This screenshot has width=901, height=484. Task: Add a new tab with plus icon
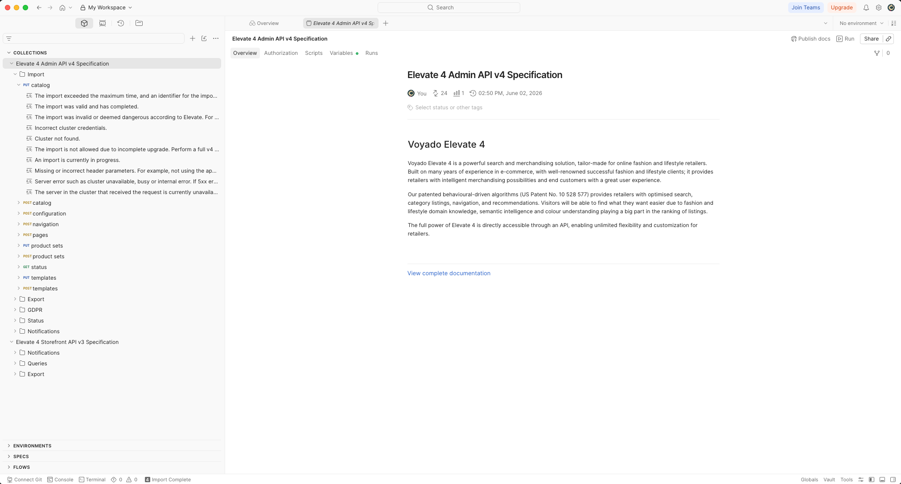coord(386,23)
